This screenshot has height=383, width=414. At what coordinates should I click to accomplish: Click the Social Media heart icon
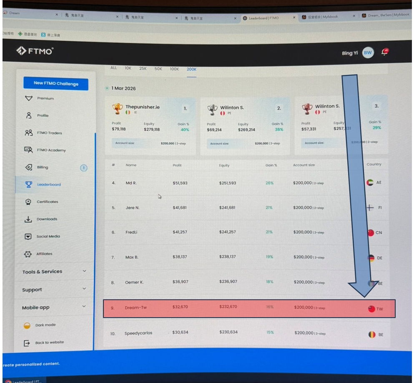[28, 236]
